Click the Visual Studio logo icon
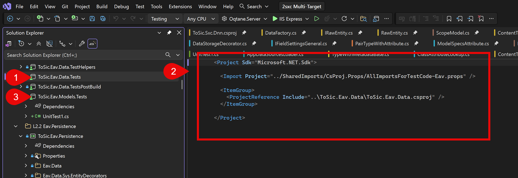Image resolution: width=518 pixels, height=178 pixels. [x=7, y=7]
